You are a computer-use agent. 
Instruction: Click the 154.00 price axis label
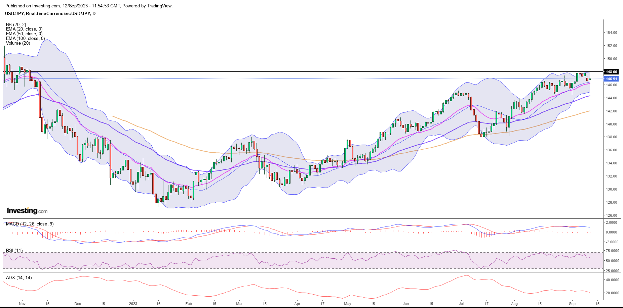point(612,33)
